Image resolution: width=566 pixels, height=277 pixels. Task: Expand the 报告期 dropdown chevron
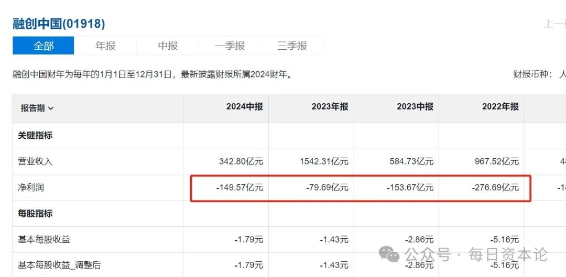point(51,109)
